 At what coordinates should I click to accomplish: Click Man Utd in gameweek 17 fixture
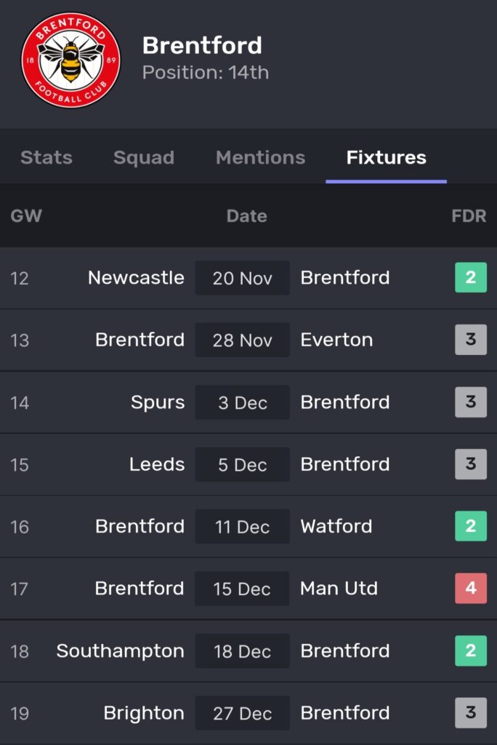tap(339, 589)
